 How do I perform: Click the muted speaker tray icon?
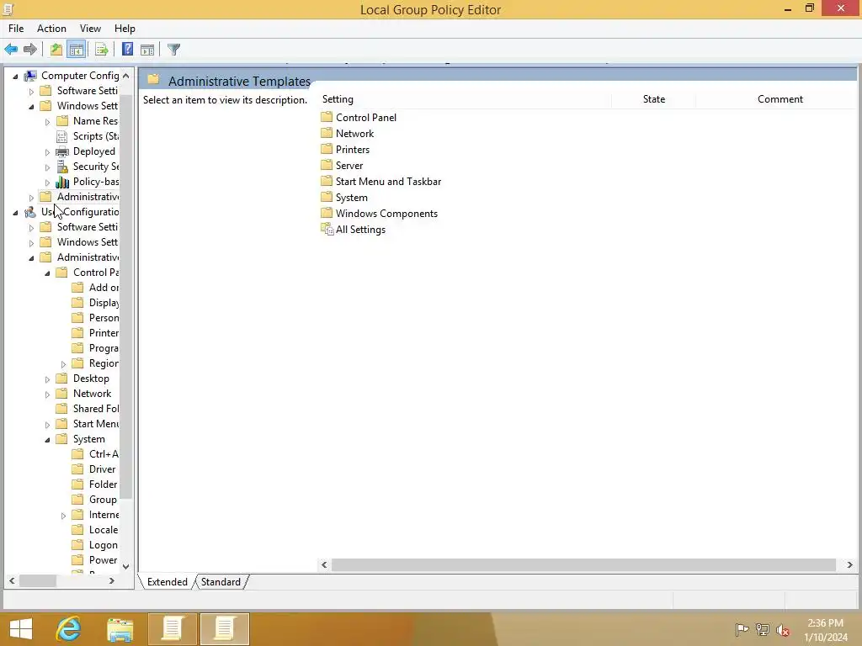point(783,629)
